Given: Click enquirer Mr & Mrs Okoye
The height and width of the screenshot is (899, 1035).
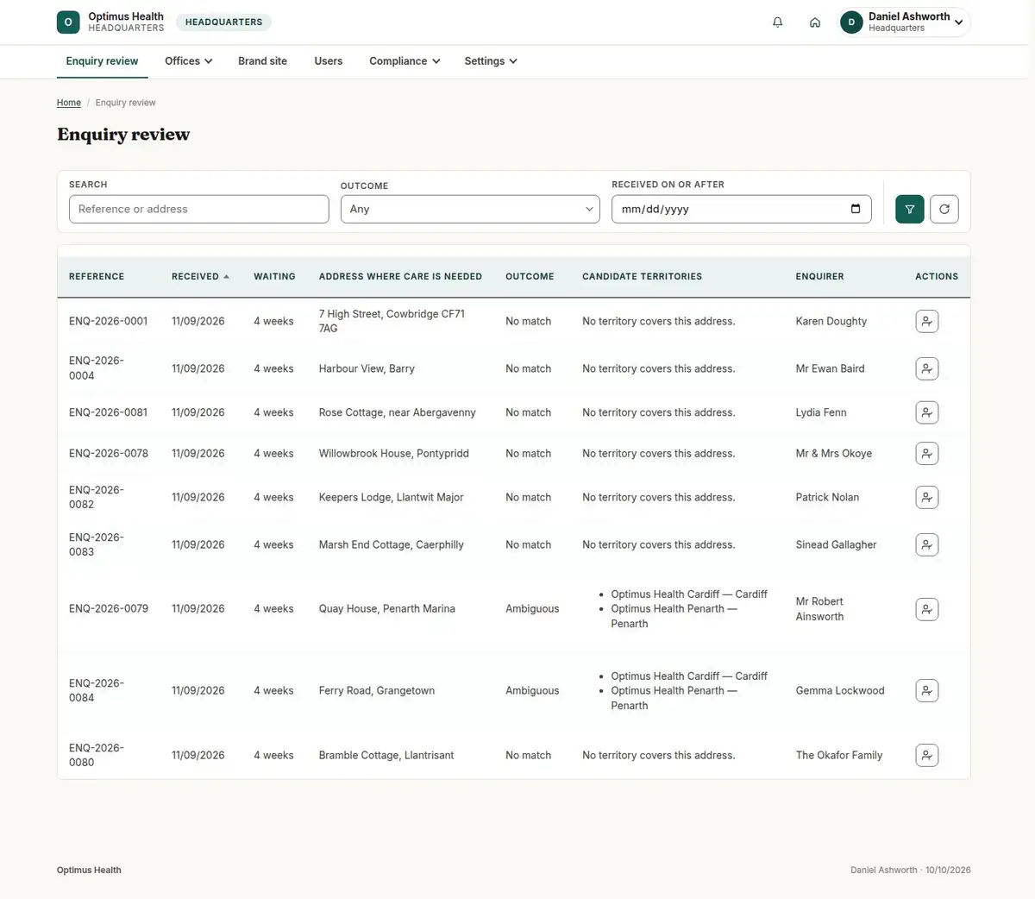Looking at the screenshot, I should [834, 453].
